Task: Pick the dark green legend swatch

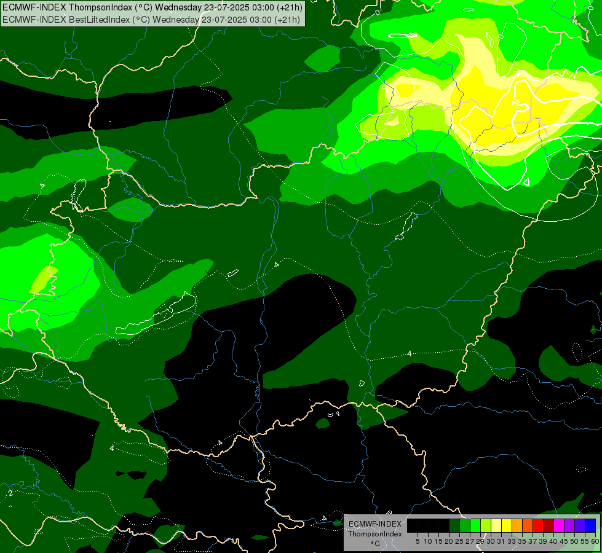Action: [454, 525]
